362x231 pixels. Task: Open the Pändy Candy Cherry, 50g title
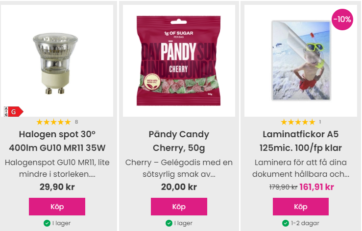point(179,141)
